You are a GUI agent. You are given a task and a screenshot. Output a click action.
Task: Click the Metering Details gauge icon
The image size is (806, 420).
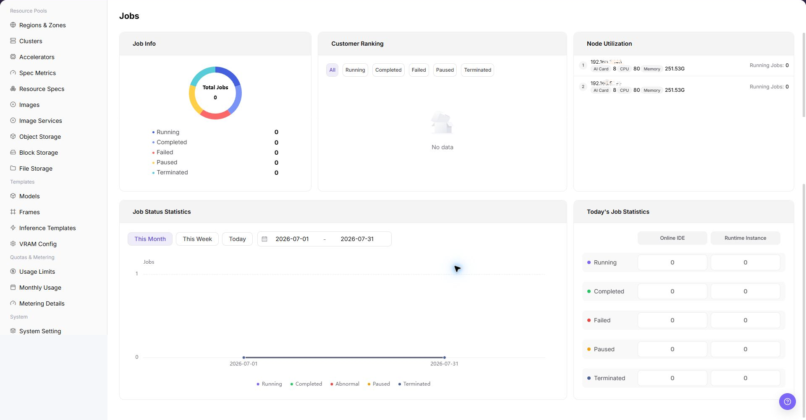tap(13, 303)
